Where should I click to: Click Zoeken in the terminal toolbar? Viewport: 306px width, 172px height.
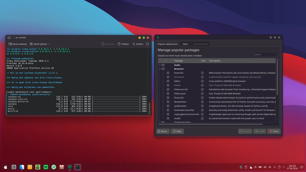(x=138, y=44)
